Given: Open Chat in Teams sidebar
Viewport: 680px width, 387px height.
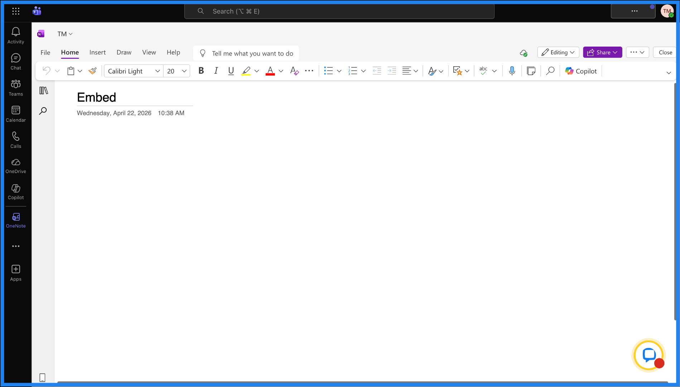Looking at the screenshot, I should pos(16,62).
